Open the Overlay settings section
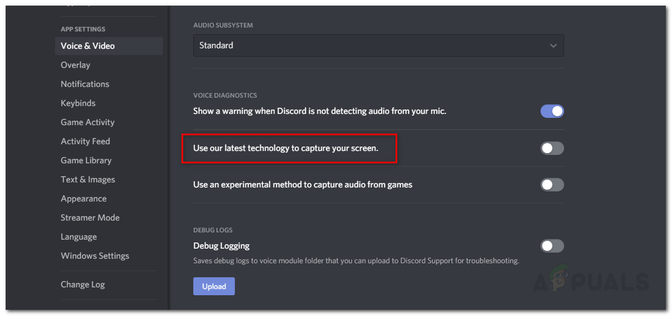Image resolution: width=672 pixels, height=316 pixels. (x=75, y=65)
